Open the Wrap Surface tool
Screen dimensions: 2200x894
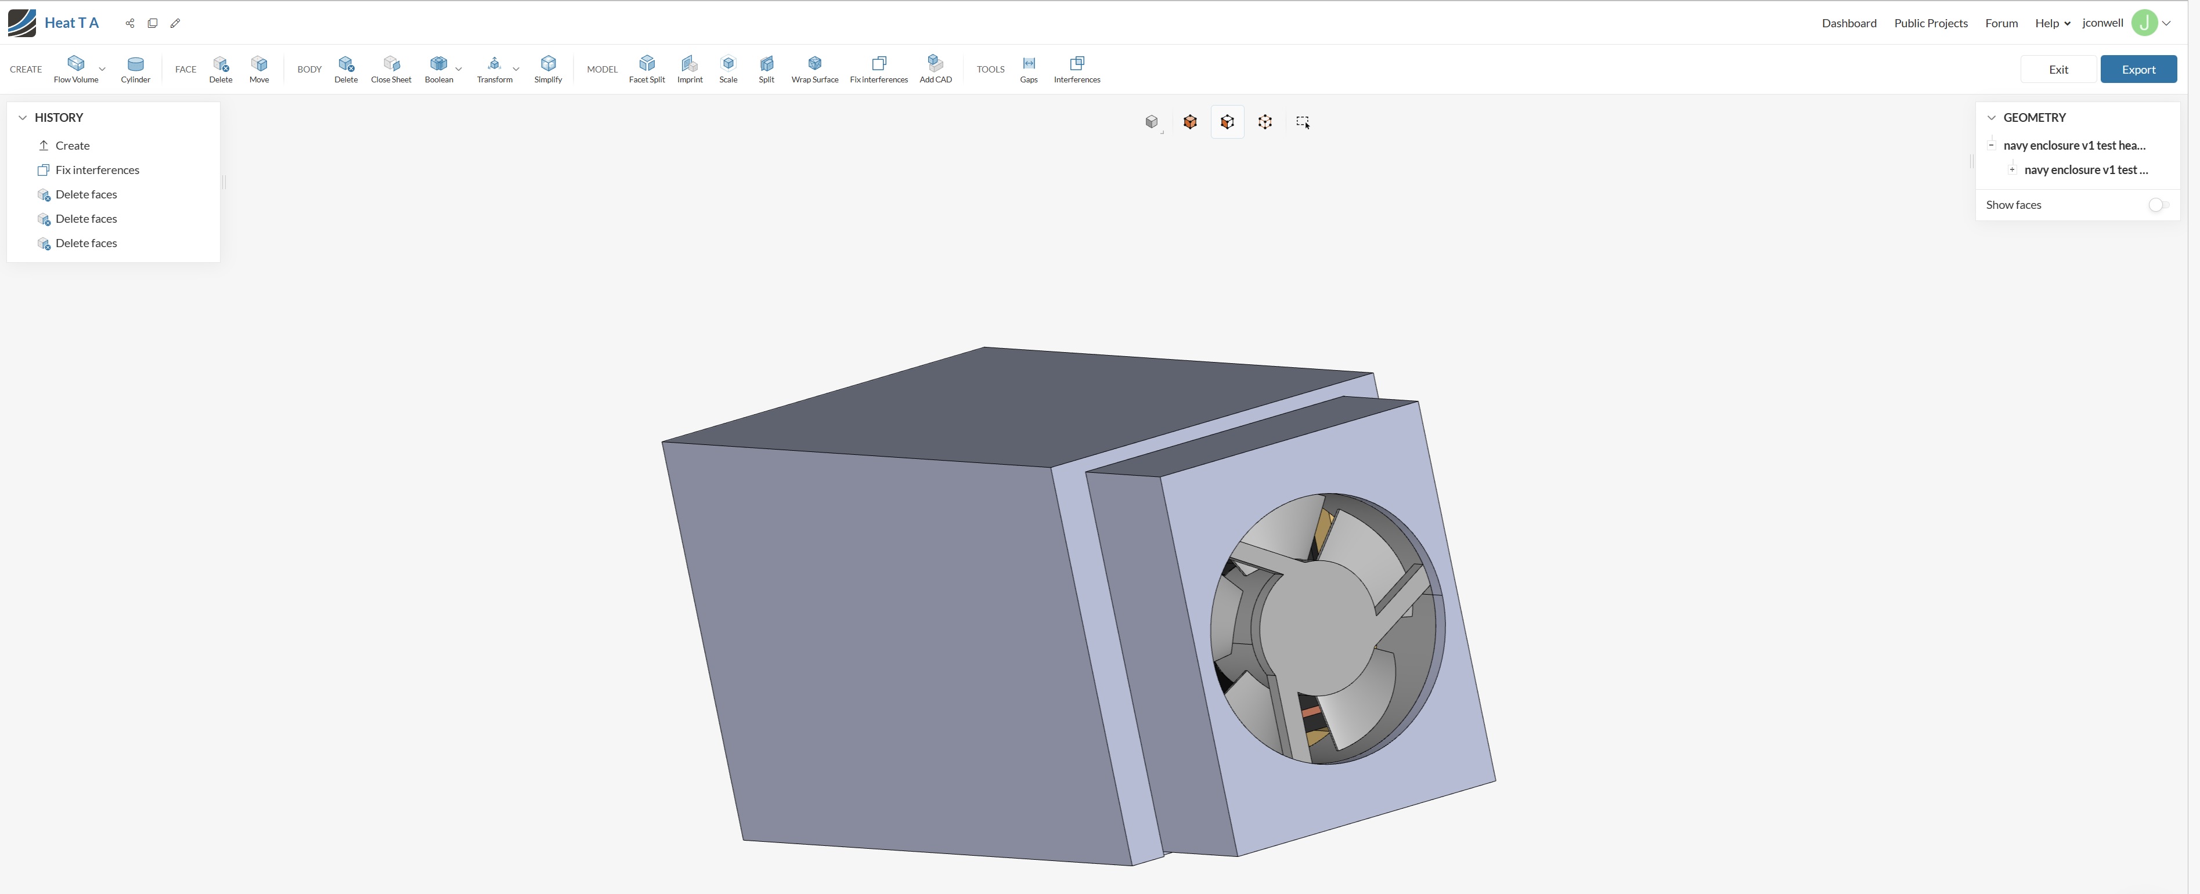click(815, 69)
